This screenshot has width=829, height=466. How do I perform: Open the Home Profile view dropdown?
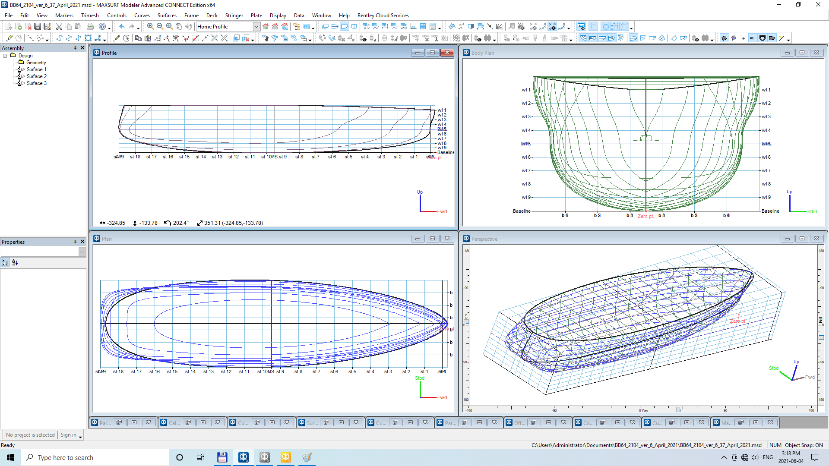pyautogui.click(x=256, y=26)
